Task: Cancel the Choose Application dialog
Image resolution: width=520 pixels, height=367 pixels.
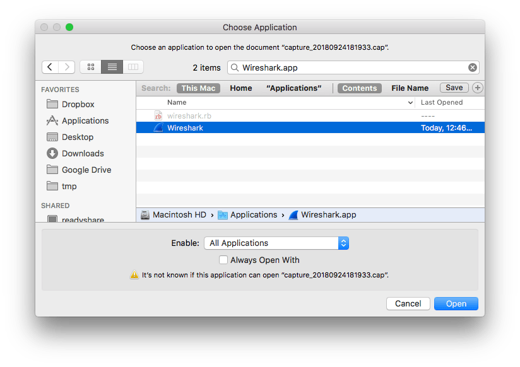Action: click(x=408, y=303)
